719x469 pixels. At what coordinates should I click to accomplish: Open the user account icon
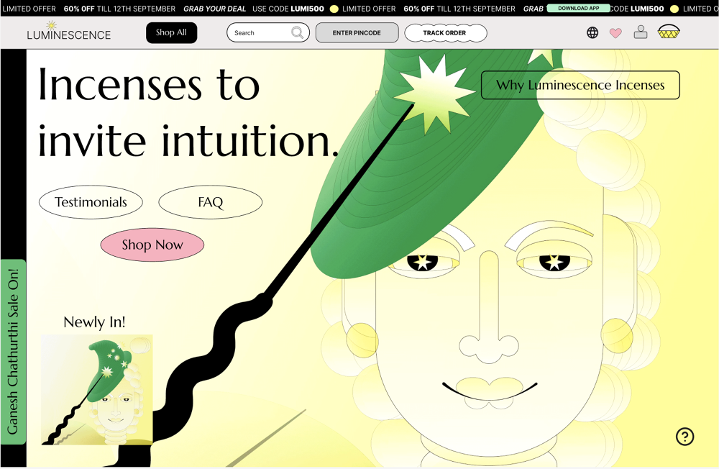point(640,32)
